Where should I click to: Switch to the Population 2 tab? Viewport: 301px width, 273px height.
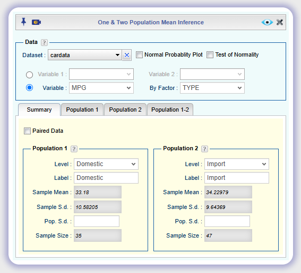coord(125,110)
